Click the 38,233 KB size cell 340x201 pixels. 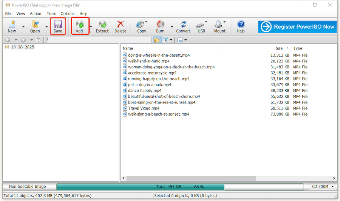(x=280, y=90)
